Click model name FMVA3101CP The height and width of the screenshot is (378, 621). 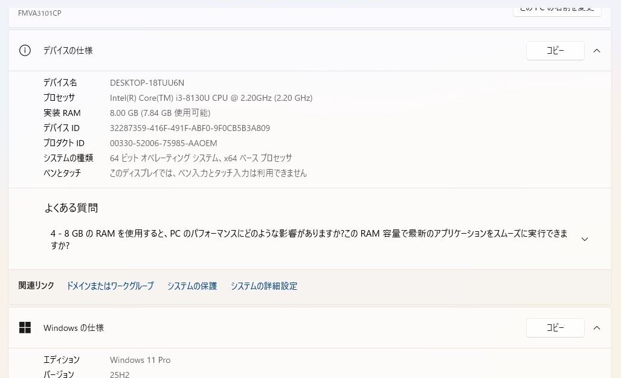tap(40, 13)
